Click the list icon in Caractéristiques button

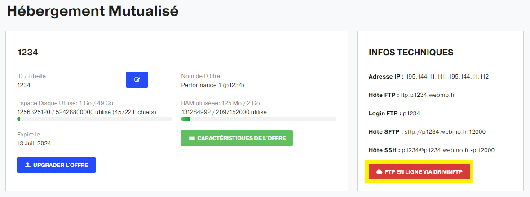tap(192, 138)
